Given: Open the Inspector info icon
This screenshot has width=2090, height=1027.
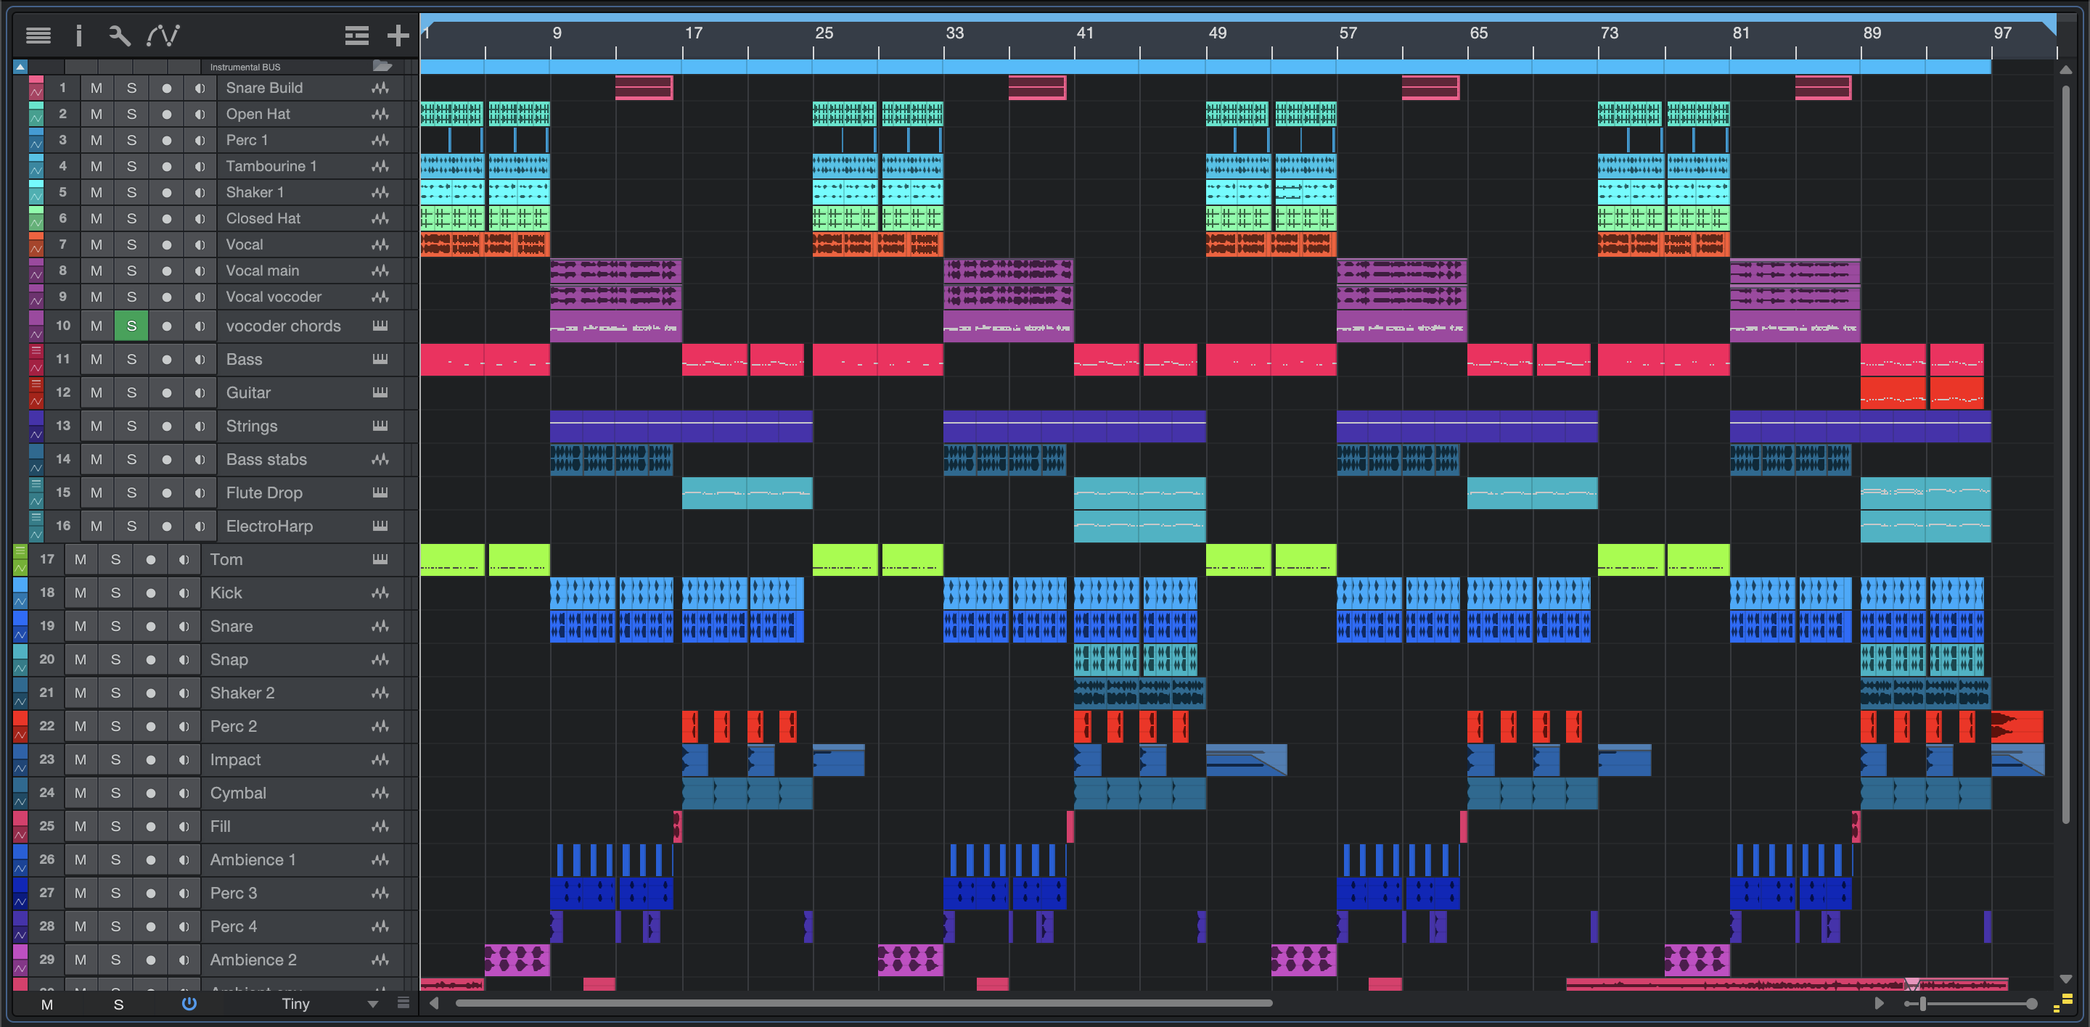Looking at the screenshot, I should click(78, 35).
